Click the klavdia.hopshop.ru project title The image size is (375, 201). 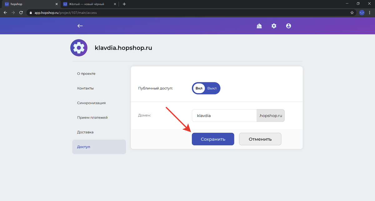click(x=123, y=48)
